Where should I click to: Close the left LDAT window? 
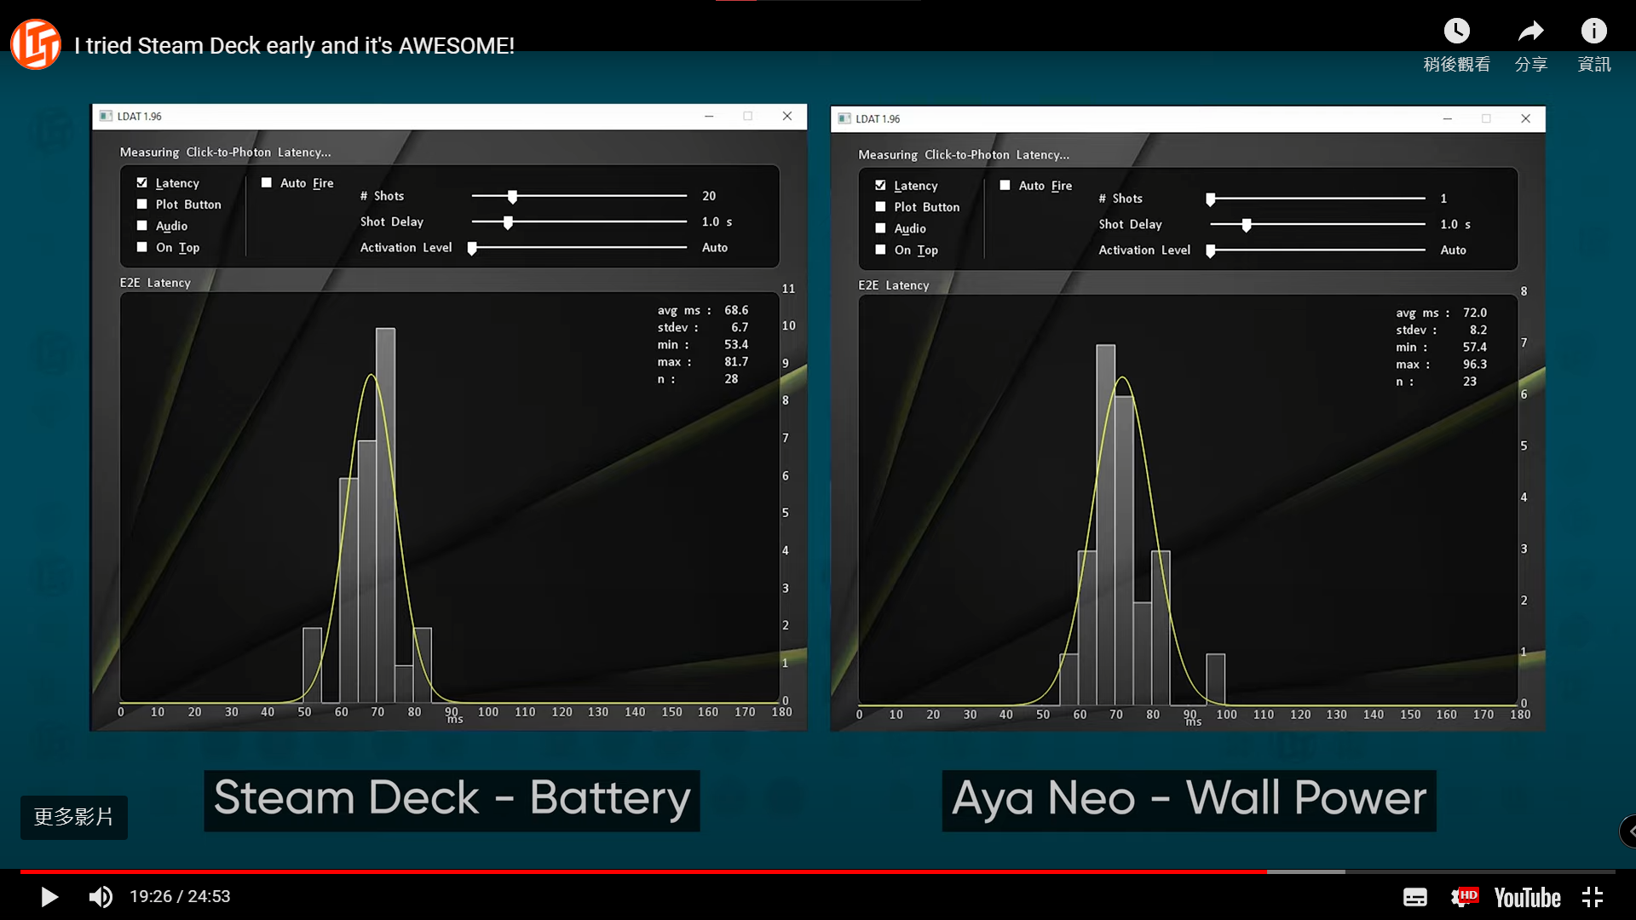click(787, 117)
